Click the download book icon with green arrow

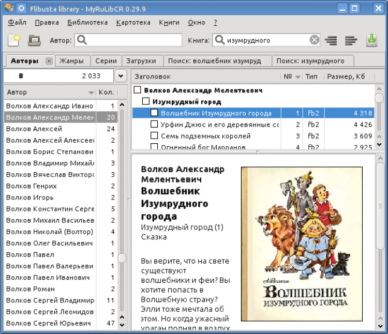tap(371, 40)
